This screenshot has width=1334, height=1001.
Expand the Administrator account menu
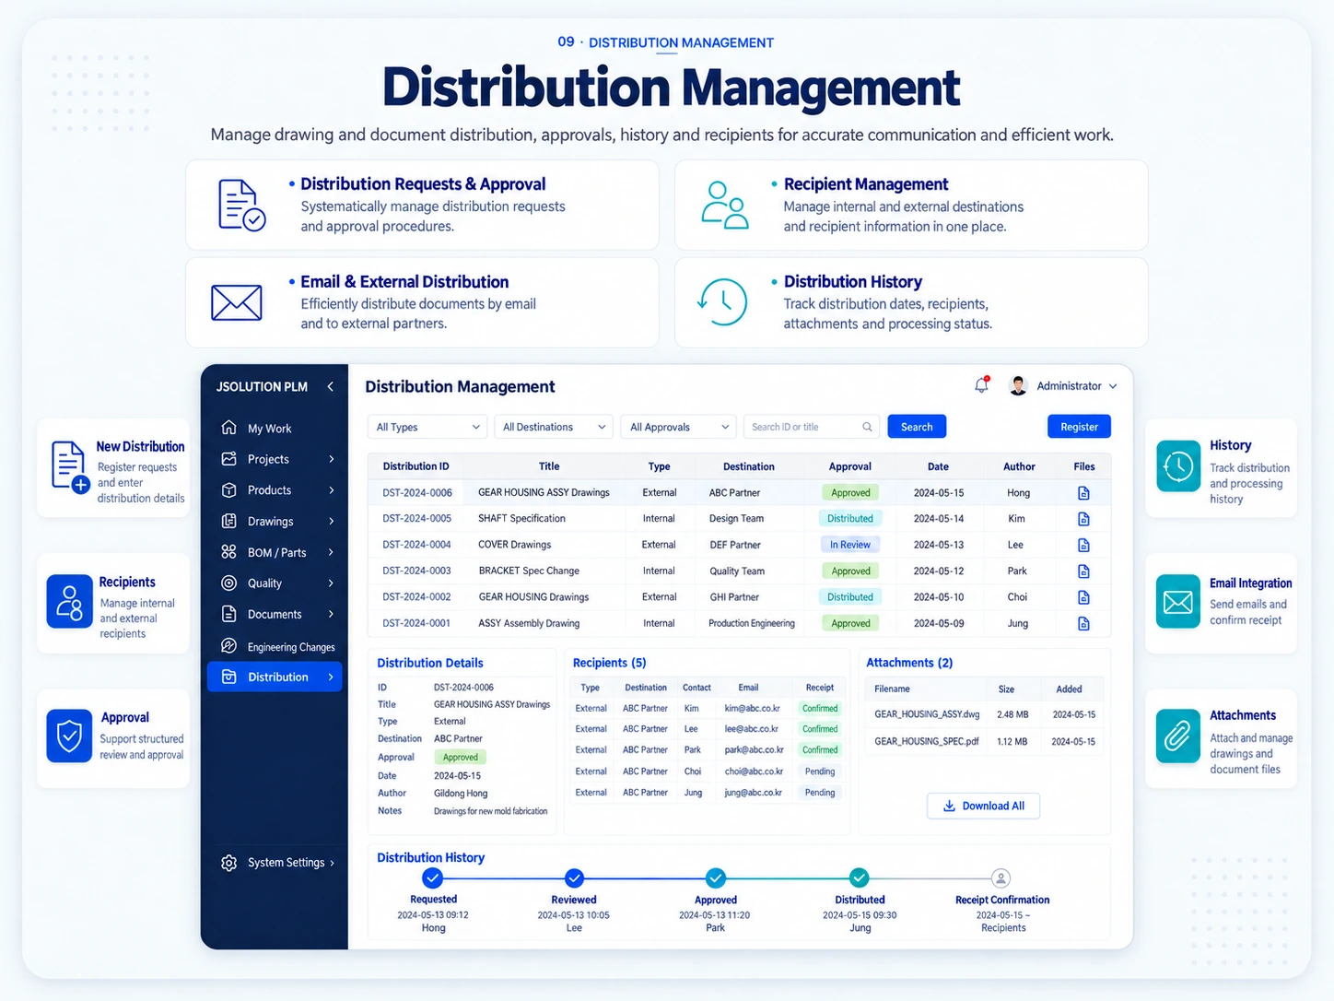(x=1113, y=386)
